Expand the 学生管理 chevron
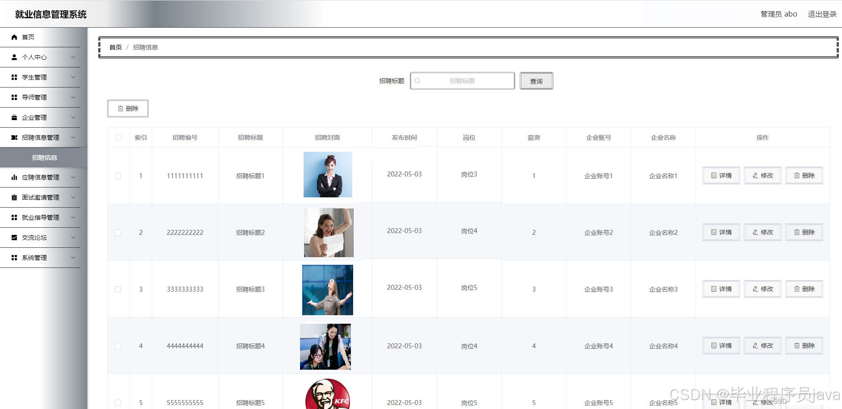Image resolution: width=842 pixels, height=409 pixels. [x=73, y=77]
